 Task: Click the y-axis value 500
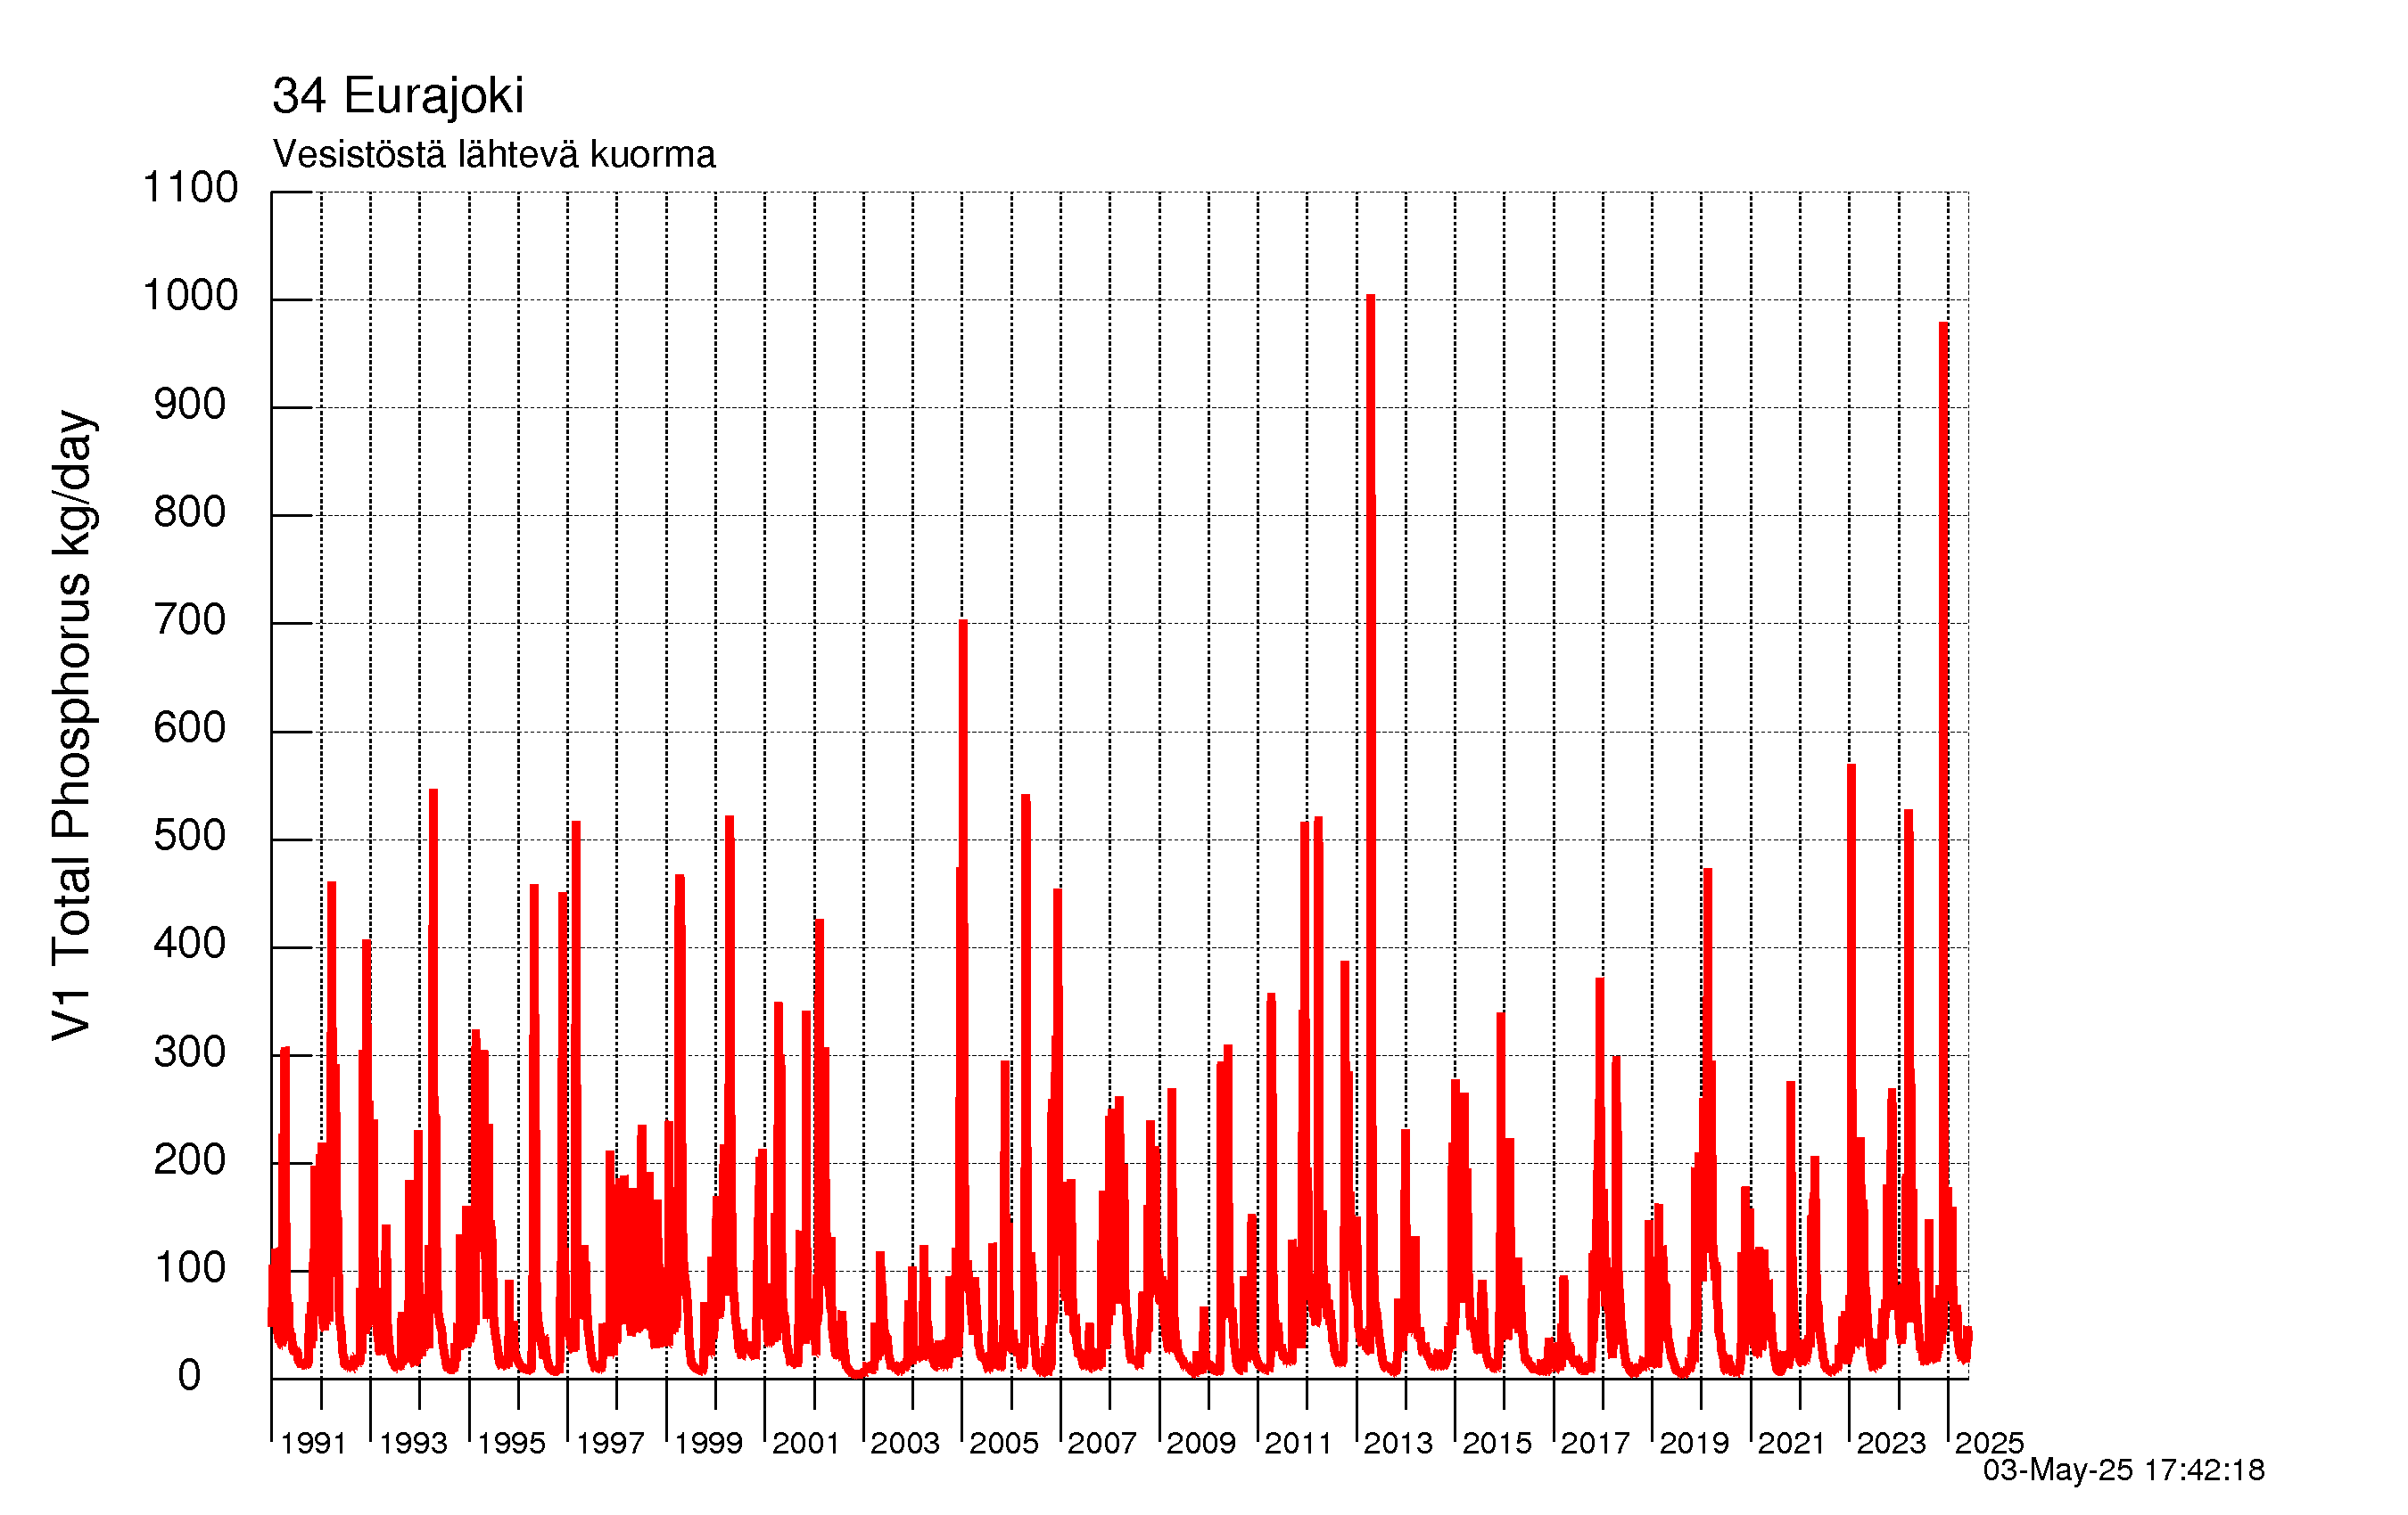[x=190, y=835]
